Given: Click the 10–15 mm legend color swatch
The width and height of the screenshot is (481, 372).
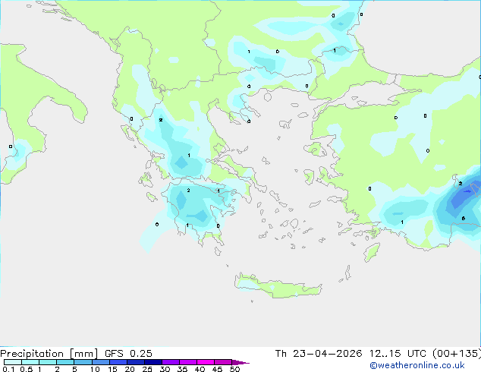Looking at the screenshot, I should tap(100, 362).
